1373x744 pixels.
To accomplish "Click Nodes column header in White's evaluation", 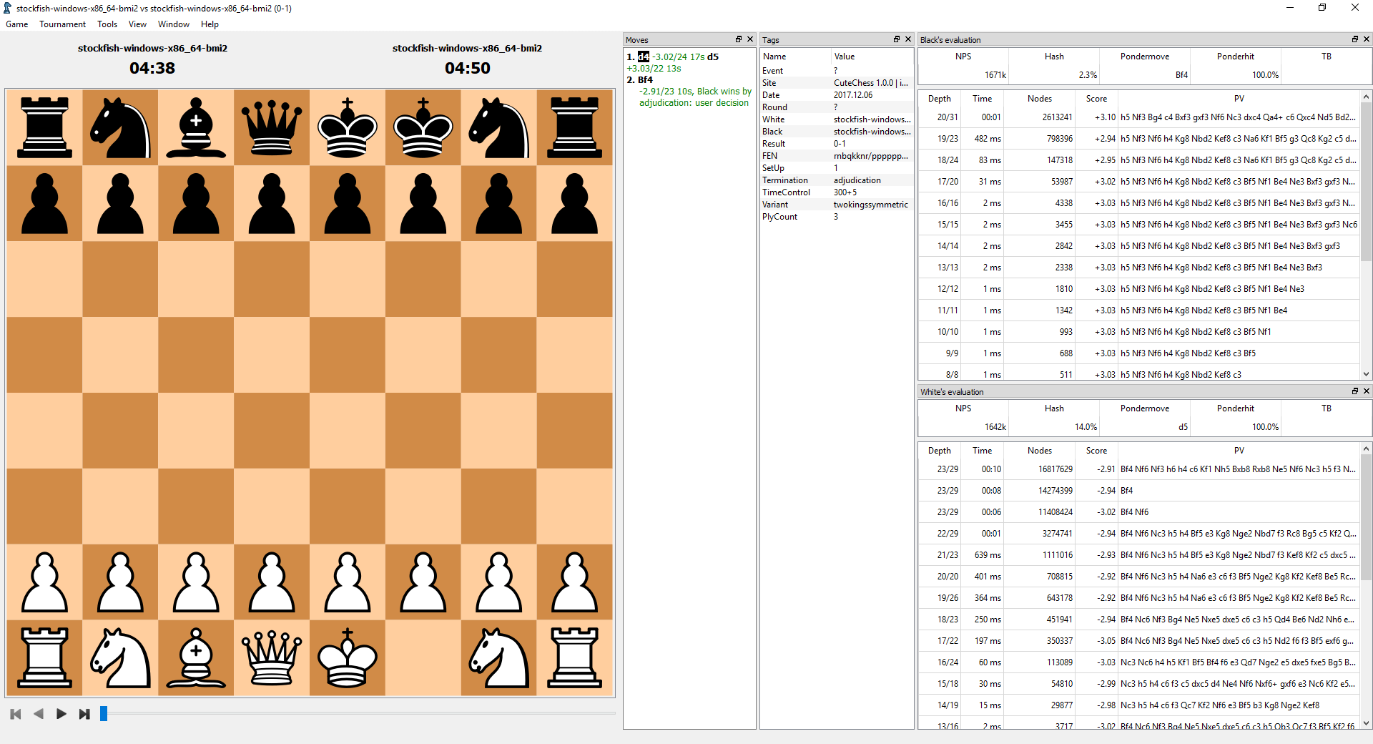I will 1039,451.
